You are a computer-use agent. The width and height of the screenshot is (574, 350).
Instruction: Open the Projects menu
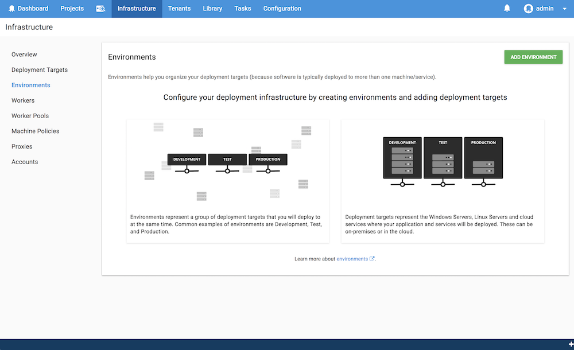pos(72,9)
